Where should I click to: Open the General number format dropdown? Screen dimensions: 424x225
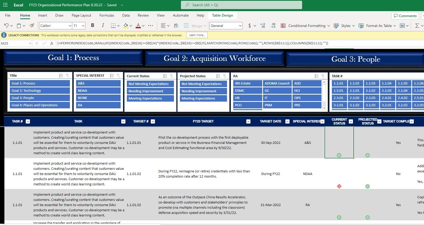(x=240, y=26)
